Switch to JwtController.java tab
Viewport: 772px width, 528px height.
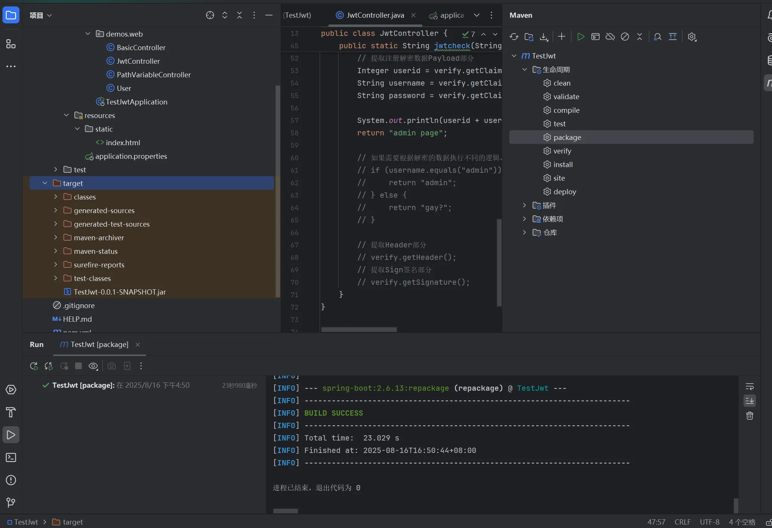(x=374, y=15)
